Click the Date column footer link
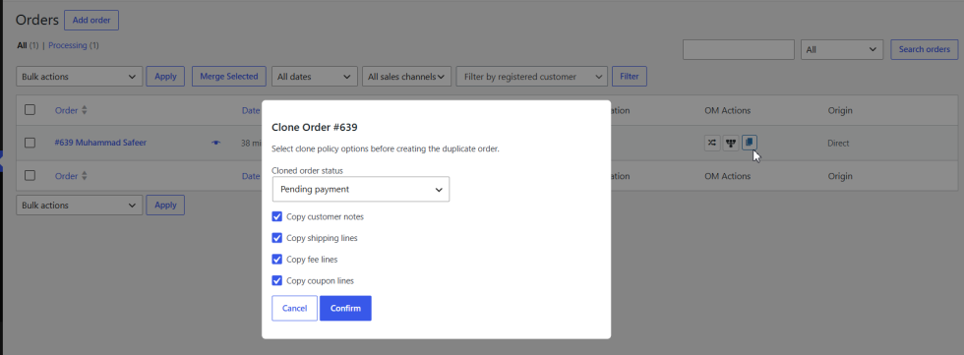Viewport: 964px width, 355px height. point(251,176)
